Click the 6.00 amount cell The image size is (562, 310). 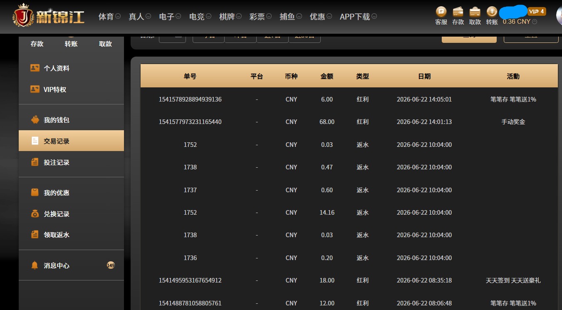[327, 99]
